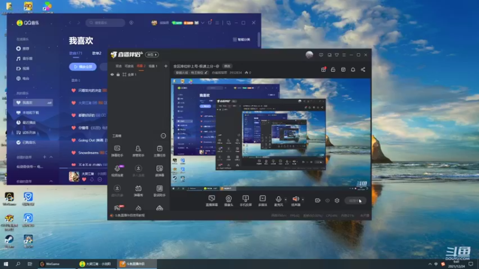This screenshot has height=269, width=479.
Task: Click now-playing album cover in QQ Music
Action: 74,176
